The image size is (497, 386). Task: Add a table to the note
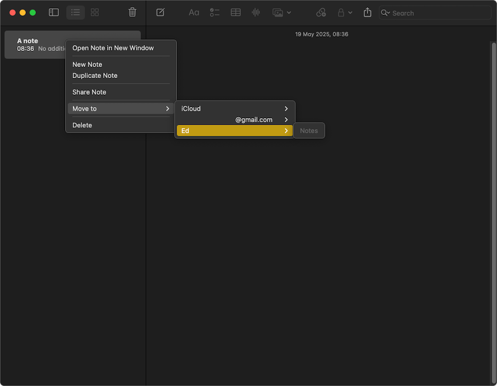[235, 12]
